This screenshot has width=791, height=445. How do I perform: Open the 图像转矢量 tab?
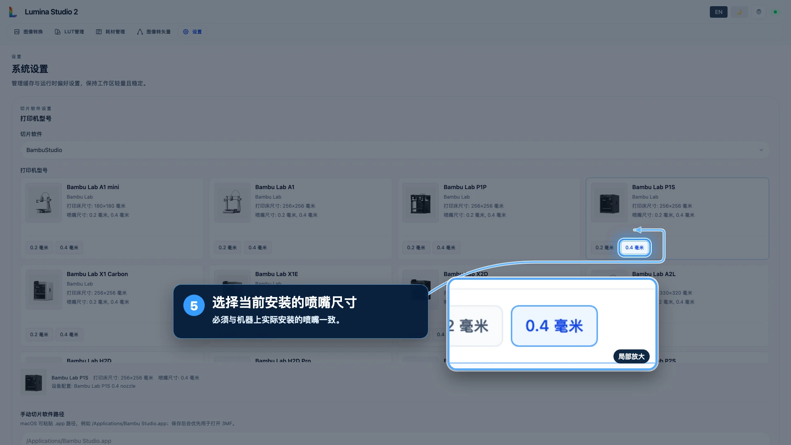coord(154,32)
